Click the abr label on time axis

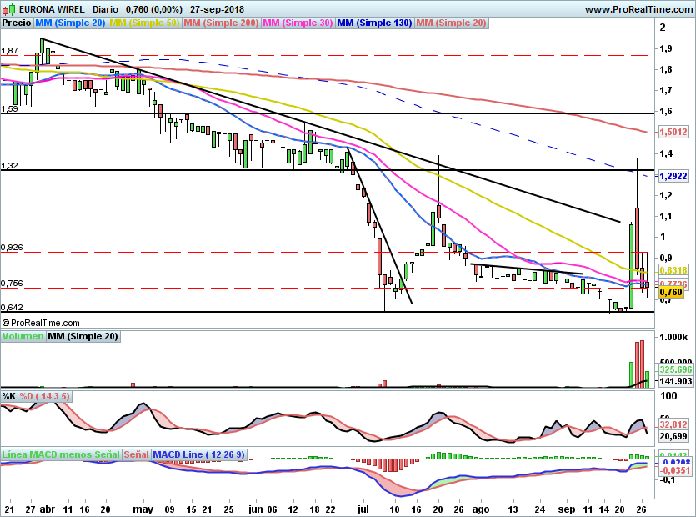pyautogui.click(x=47, y=509)
